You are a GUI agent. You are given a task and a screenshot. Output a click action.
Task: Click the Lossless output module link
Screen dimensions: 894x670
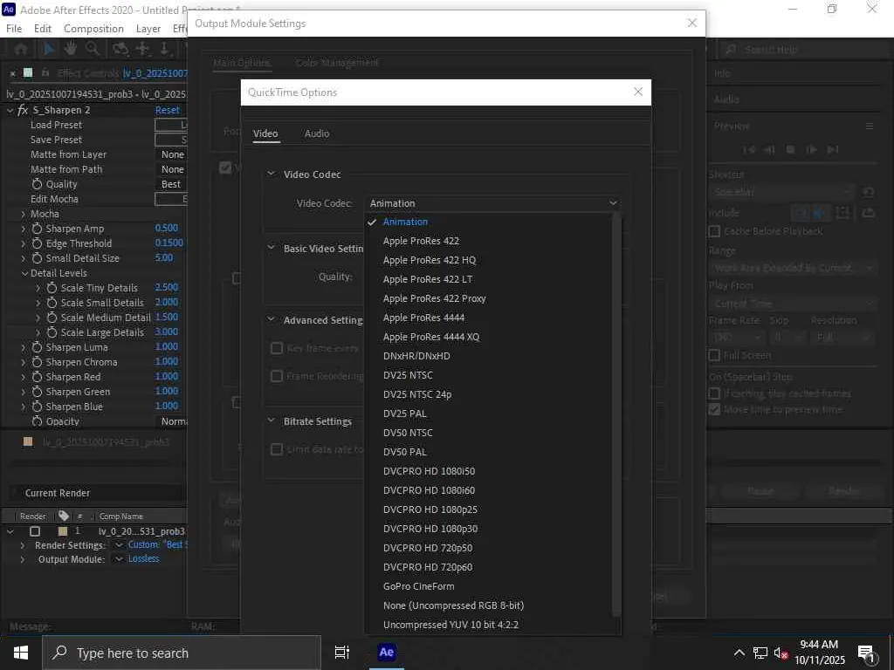[x=143, y=559]
